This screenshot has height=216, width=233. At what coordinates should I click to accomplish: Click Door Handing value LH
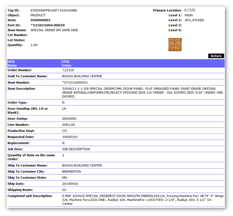point(64,109)
